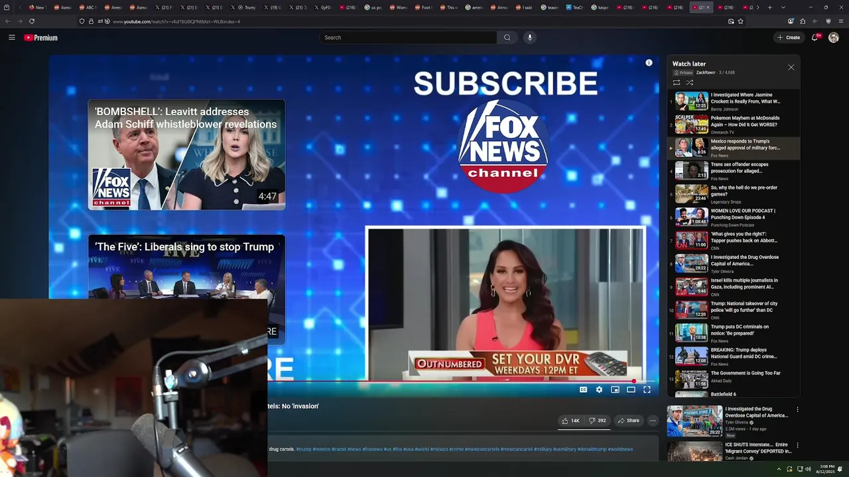Viewport: 849px width, 477px height.
Task: Open options for 'ICE SHUTS Interstate' video
Action: tap(797, 445)
